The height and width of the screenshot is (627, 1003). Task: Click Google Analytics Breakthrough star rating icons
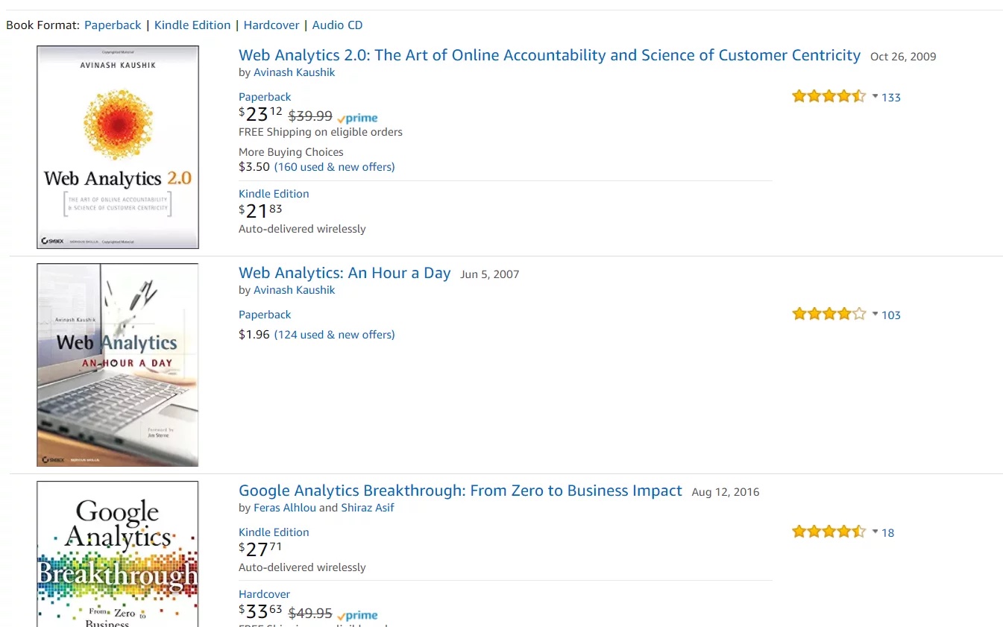click(x=828, y=532)
